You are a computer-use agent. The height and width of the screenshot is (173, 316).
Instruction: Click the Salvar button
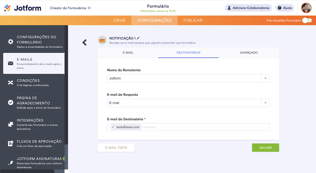pos(265,148)
